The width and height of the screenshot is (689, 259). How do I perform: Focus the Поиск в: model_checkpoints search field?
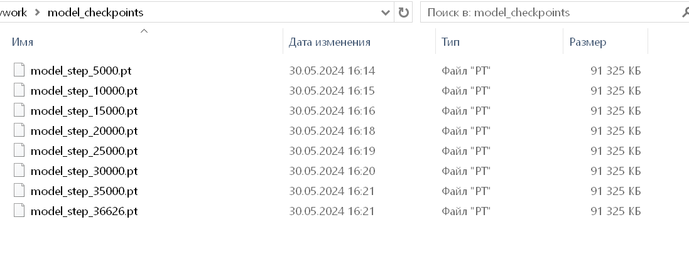[555, 13]
